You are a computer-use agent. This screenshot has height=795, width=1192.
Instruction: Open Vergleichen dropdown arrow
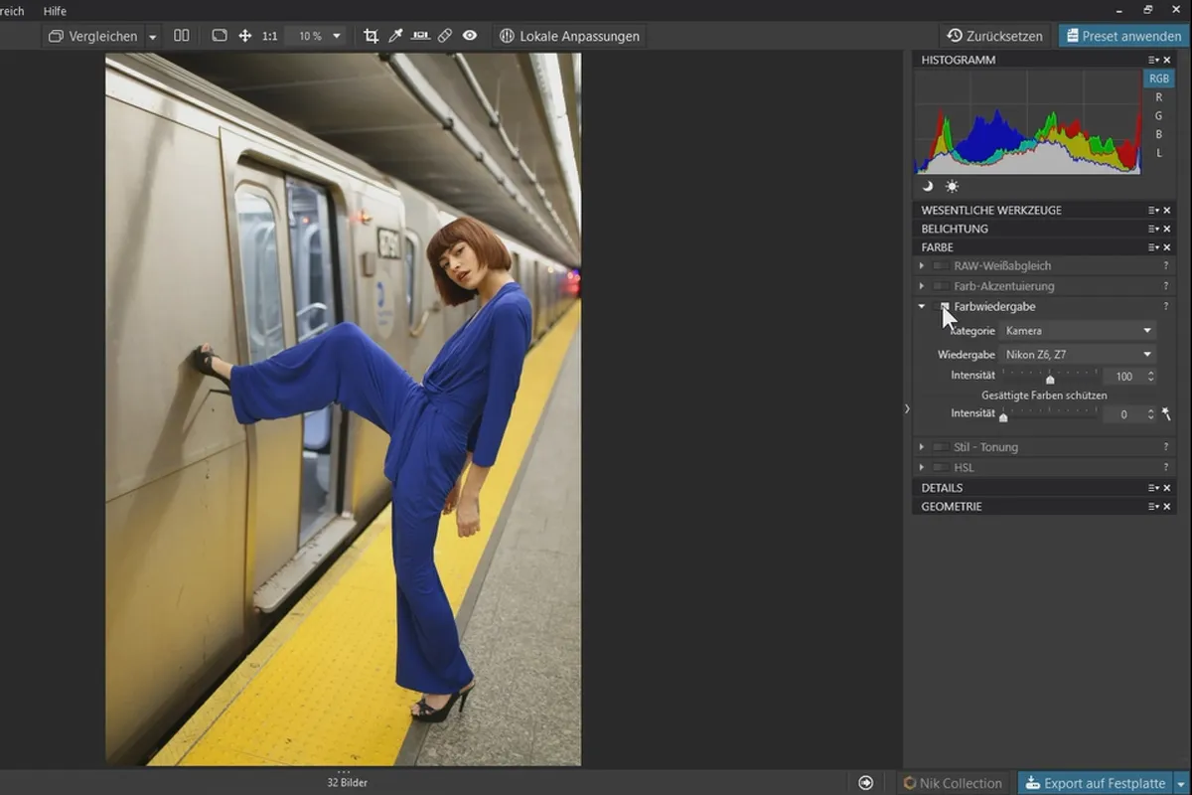(x=153, y=36)
